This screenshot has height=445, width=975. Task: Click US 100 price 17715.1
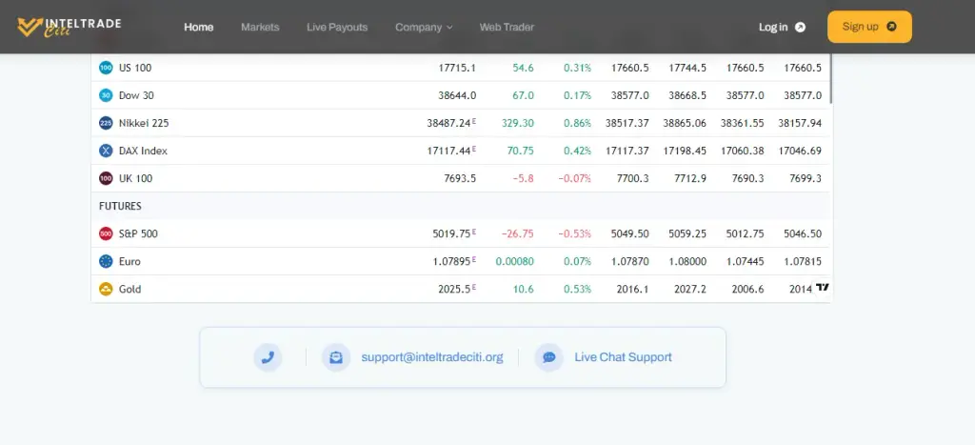coord(457,68)
